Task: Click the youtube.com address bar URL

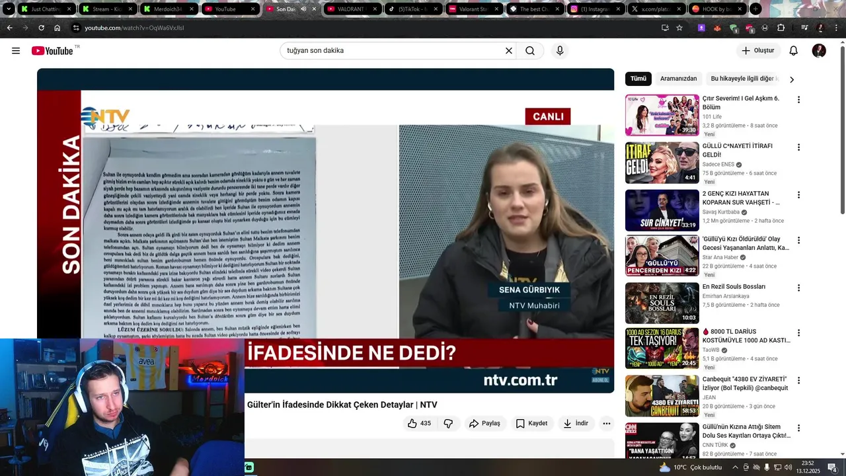Action: pos(134,28)
